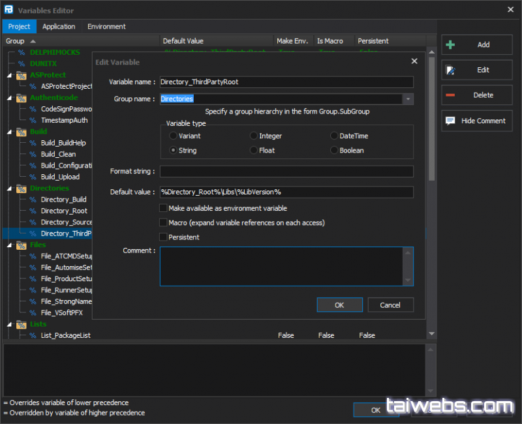Toggle the Macro expand variable references checkbox
Image resolution: width=522 pixels, height=424 pixels.
[x=163, y=223]
